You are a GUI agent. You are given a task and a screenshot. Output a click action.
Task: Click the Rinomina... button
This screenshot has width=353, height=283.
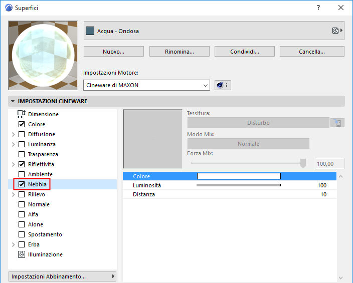coord(180,52)
